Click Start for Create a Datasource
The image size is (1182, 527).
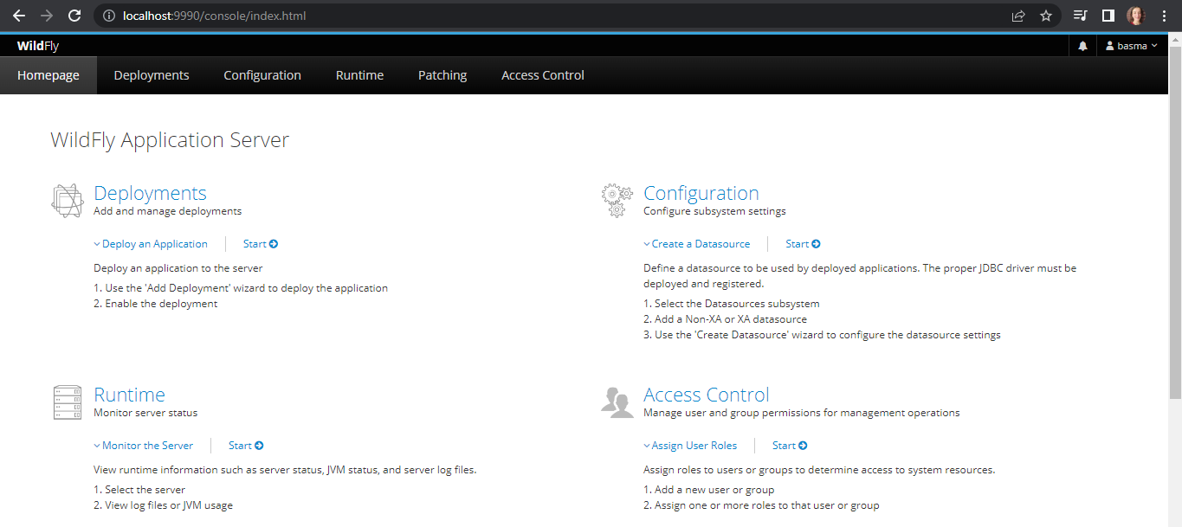pos(803,244)
